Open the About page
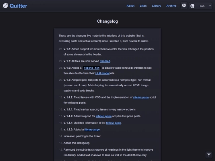This screenshot has width=215, height=161. [x=131, y=6]
